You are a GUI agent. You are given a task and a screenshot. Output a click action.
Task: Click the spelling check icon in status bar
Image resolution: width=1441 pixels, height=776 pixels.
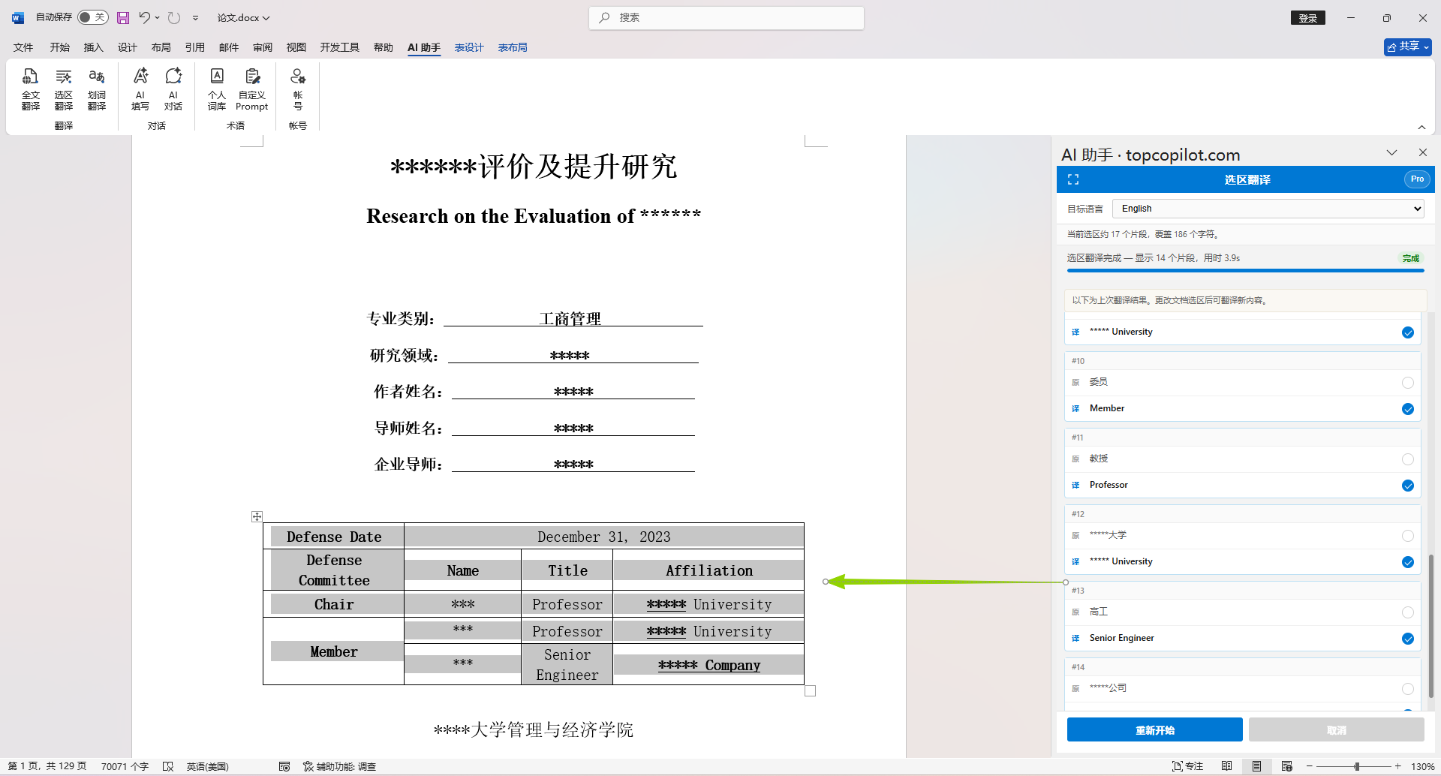tap(168, 766)
